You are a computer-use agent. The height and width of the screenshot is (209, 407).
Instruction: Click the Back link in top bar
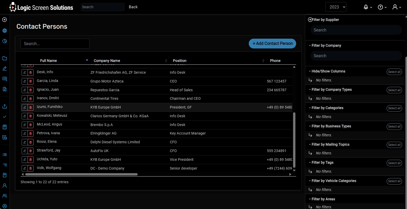(x=133, y=7)
